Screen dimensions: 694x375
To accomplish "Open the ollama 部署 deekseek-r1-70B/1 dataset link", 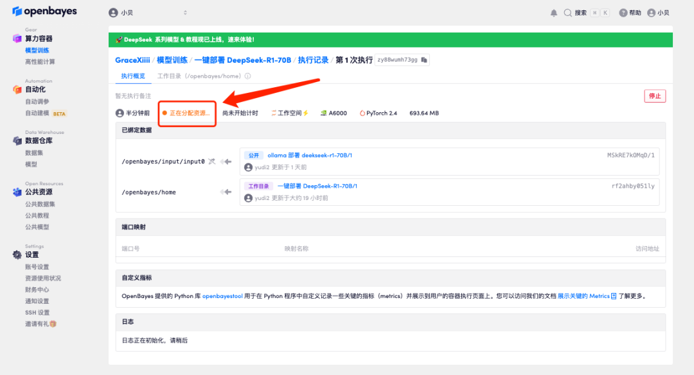I will 310,156.
